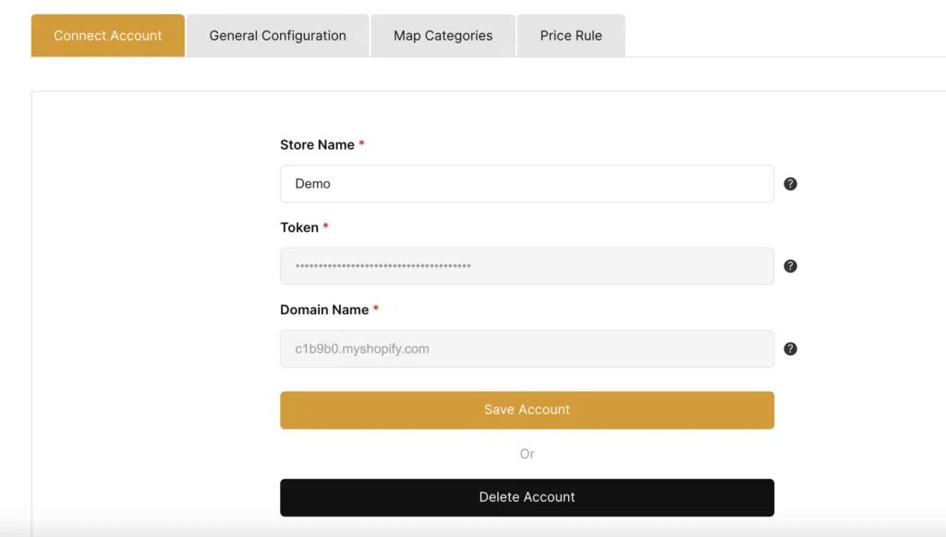This screenshot has width=946, height=537.
Task: Click into the masked Token field
Action: click(527, 266)
